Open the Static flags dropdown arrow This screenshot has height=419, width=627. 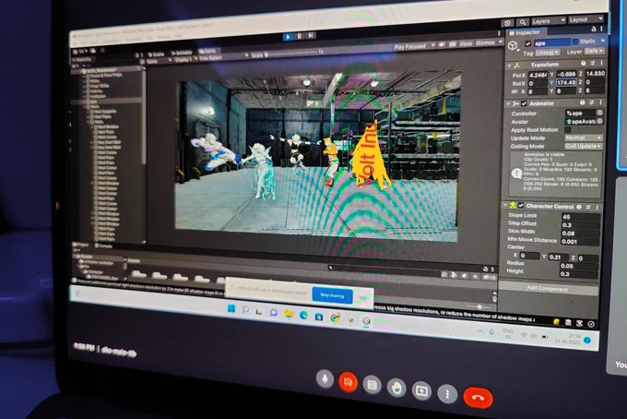coord(603,41)
